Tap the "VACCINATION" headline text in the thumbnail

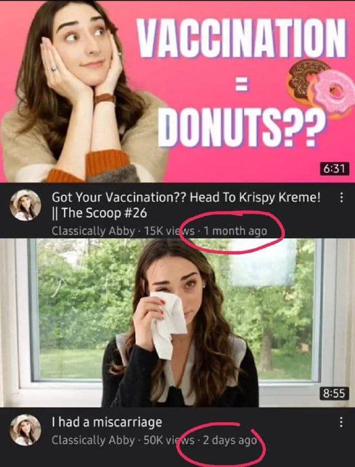click(242, 38)
